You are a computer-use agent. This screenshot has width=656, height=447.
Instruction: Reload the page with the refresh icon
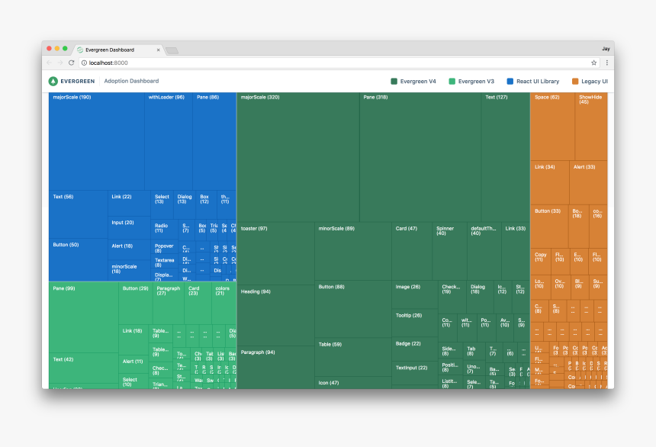72,63
